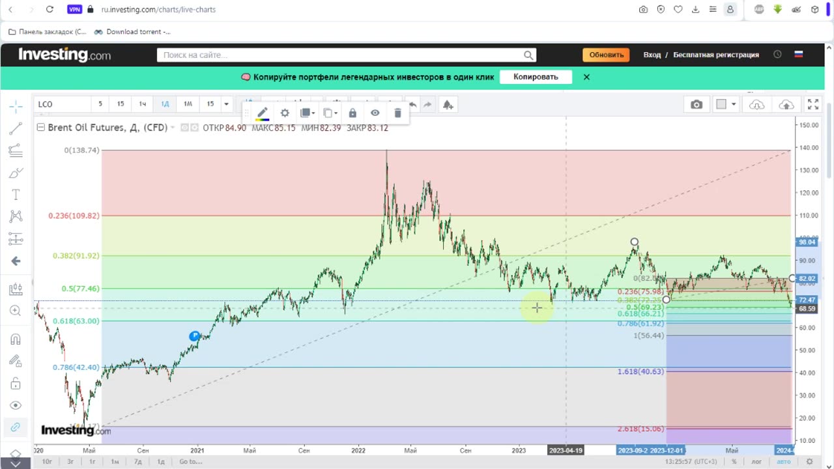834x469 pixels.
Task: Select the 5 minute timeframe
Action: point(100,104)
